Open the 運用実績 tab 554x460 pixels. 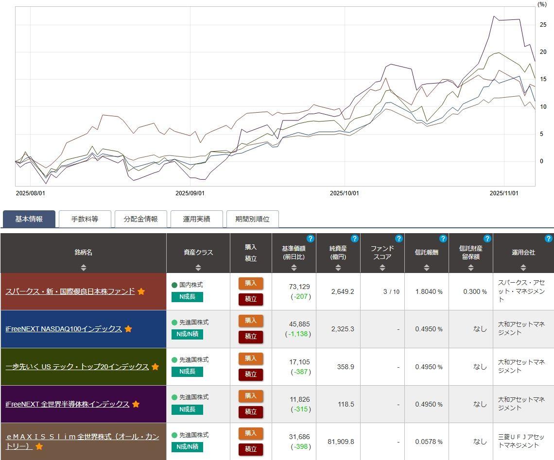(196, 219)
